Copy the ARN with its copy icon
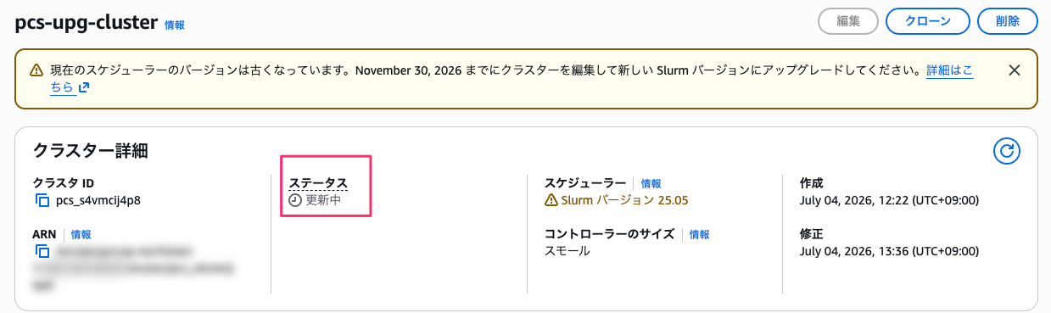The width and height of the screenshot is (1051, 313). click(42, 252)
